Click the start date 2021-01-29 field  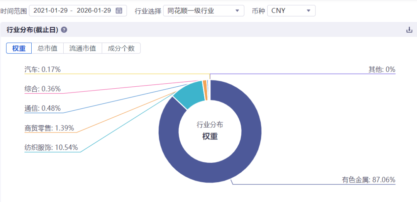pyautogui.click(x=50, y=11)
